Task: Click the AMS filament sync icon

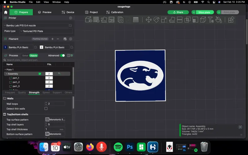Action: (x=65, y=39)
